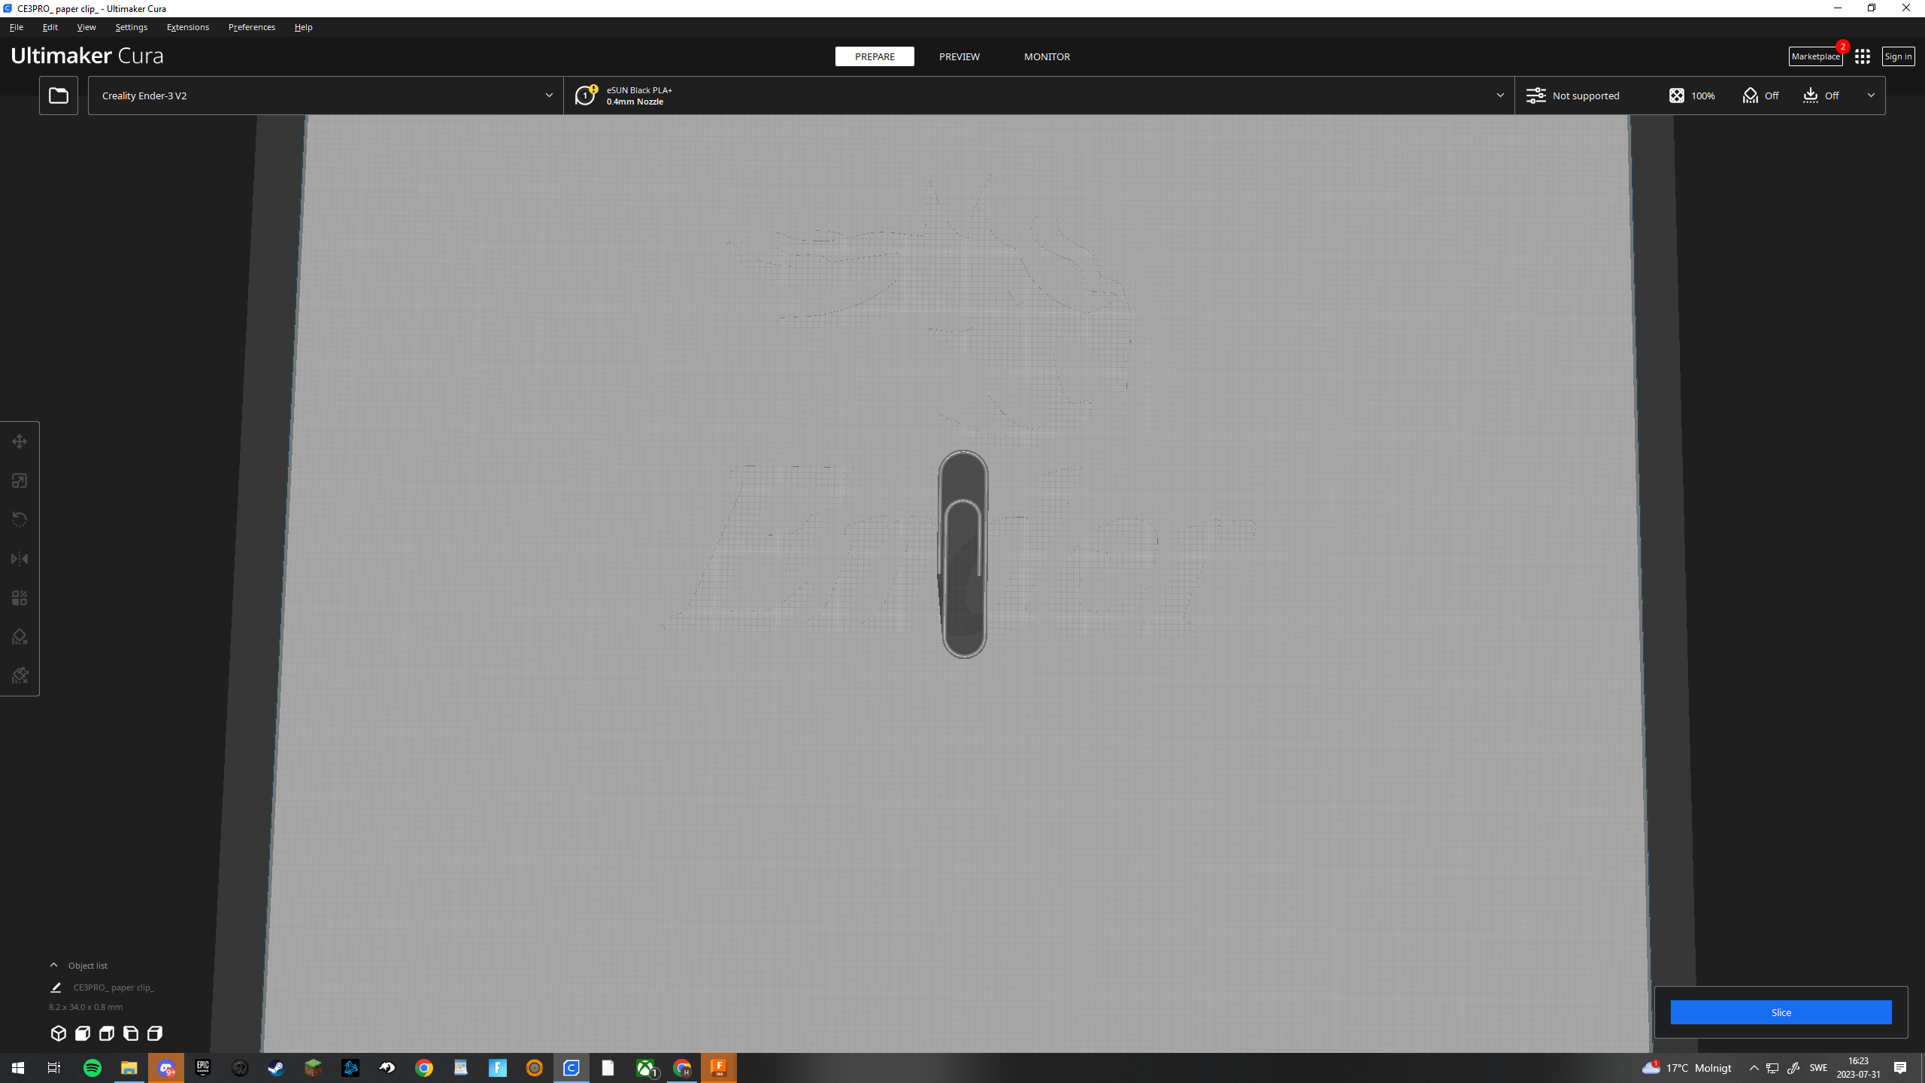1925x1083 pixels.
Task: Open the 17°C Molnigt weather widget
Action: [1687, 1068]
